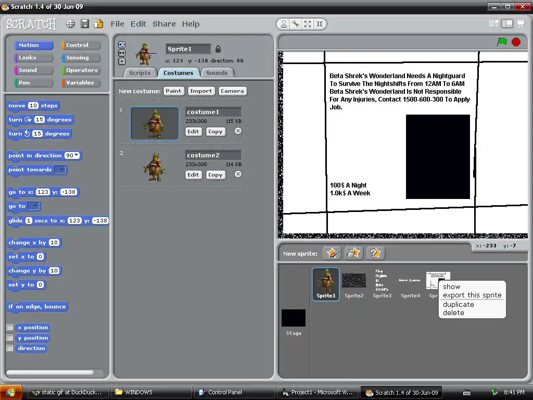Viewport: 533px width, 400px height.
Task: Open the go to target dropdown
Action: 33,206
